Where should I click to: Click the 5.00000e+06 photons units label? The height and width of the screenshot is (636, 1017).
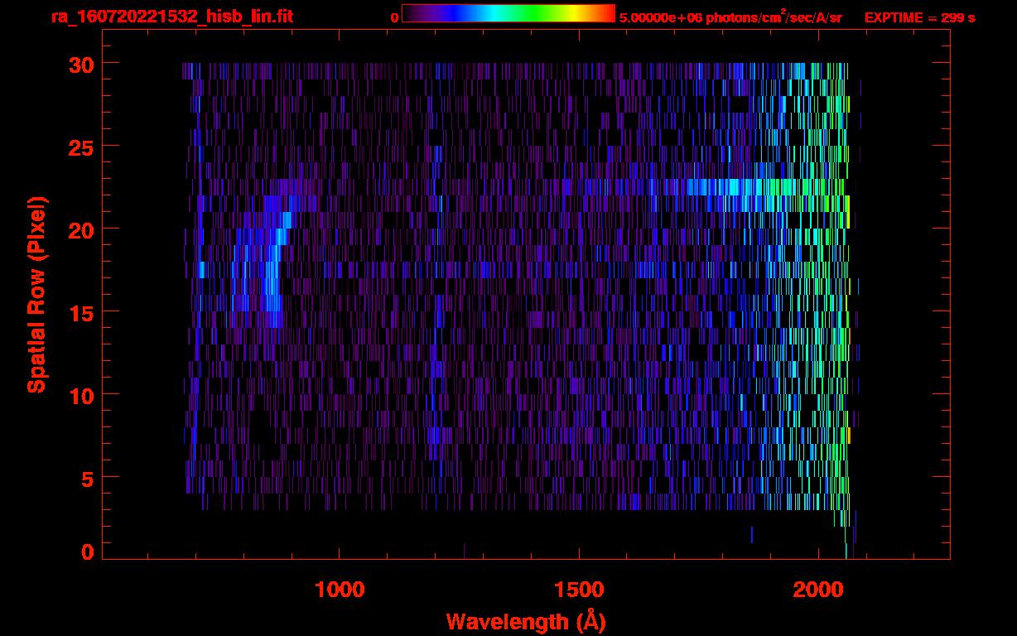click(x=730, y=17)
